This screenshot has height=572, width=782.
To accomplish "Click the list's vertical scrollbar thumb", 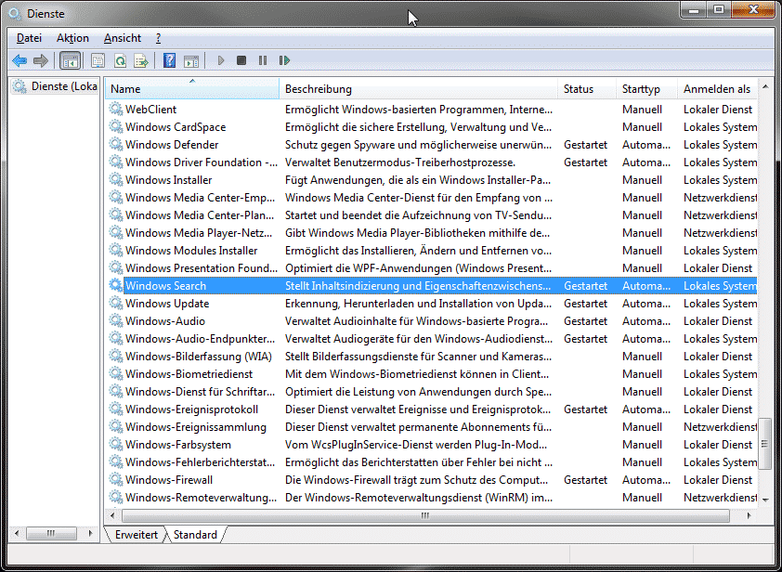I will coord(764,443).
